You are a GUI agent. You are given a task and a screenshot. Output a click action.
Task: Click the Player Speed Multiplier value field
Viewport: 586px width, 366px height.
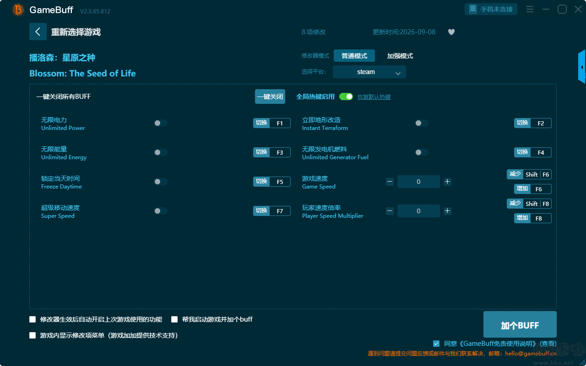coord(418,211)
